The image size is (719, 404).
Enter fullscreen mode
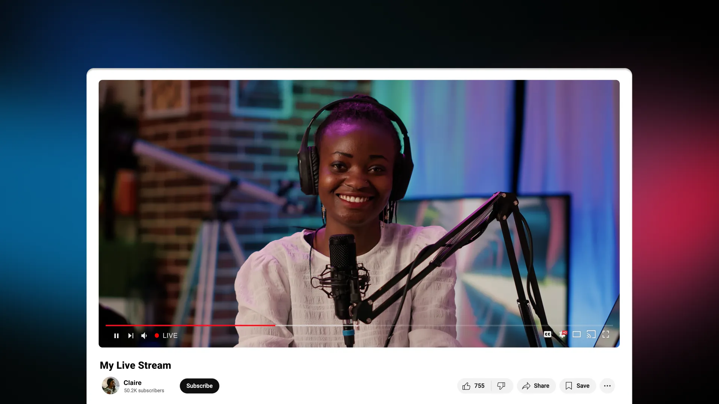coord(606,334)
